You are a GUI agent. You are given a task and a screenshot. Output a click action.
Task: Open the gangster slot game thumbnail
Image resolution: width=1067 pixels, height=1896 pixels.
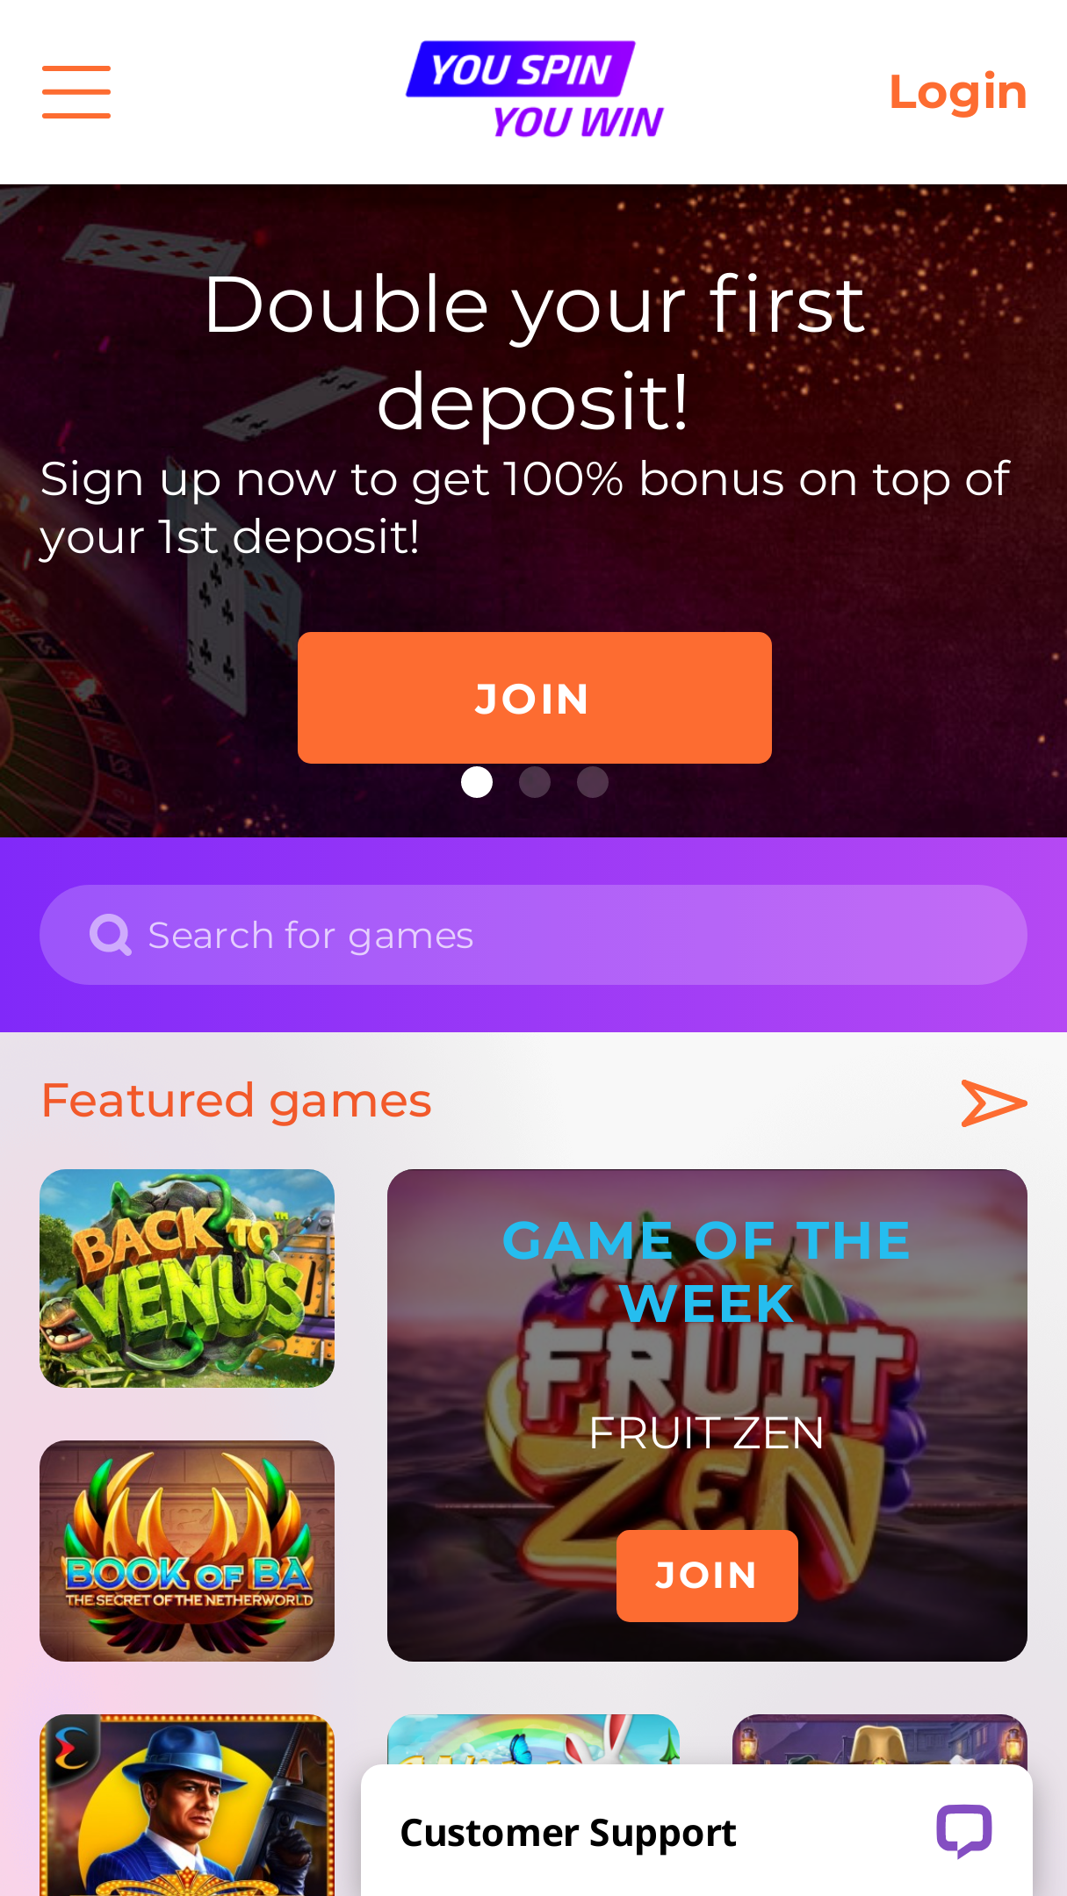pyautogui.click(x=187, y=1805)
